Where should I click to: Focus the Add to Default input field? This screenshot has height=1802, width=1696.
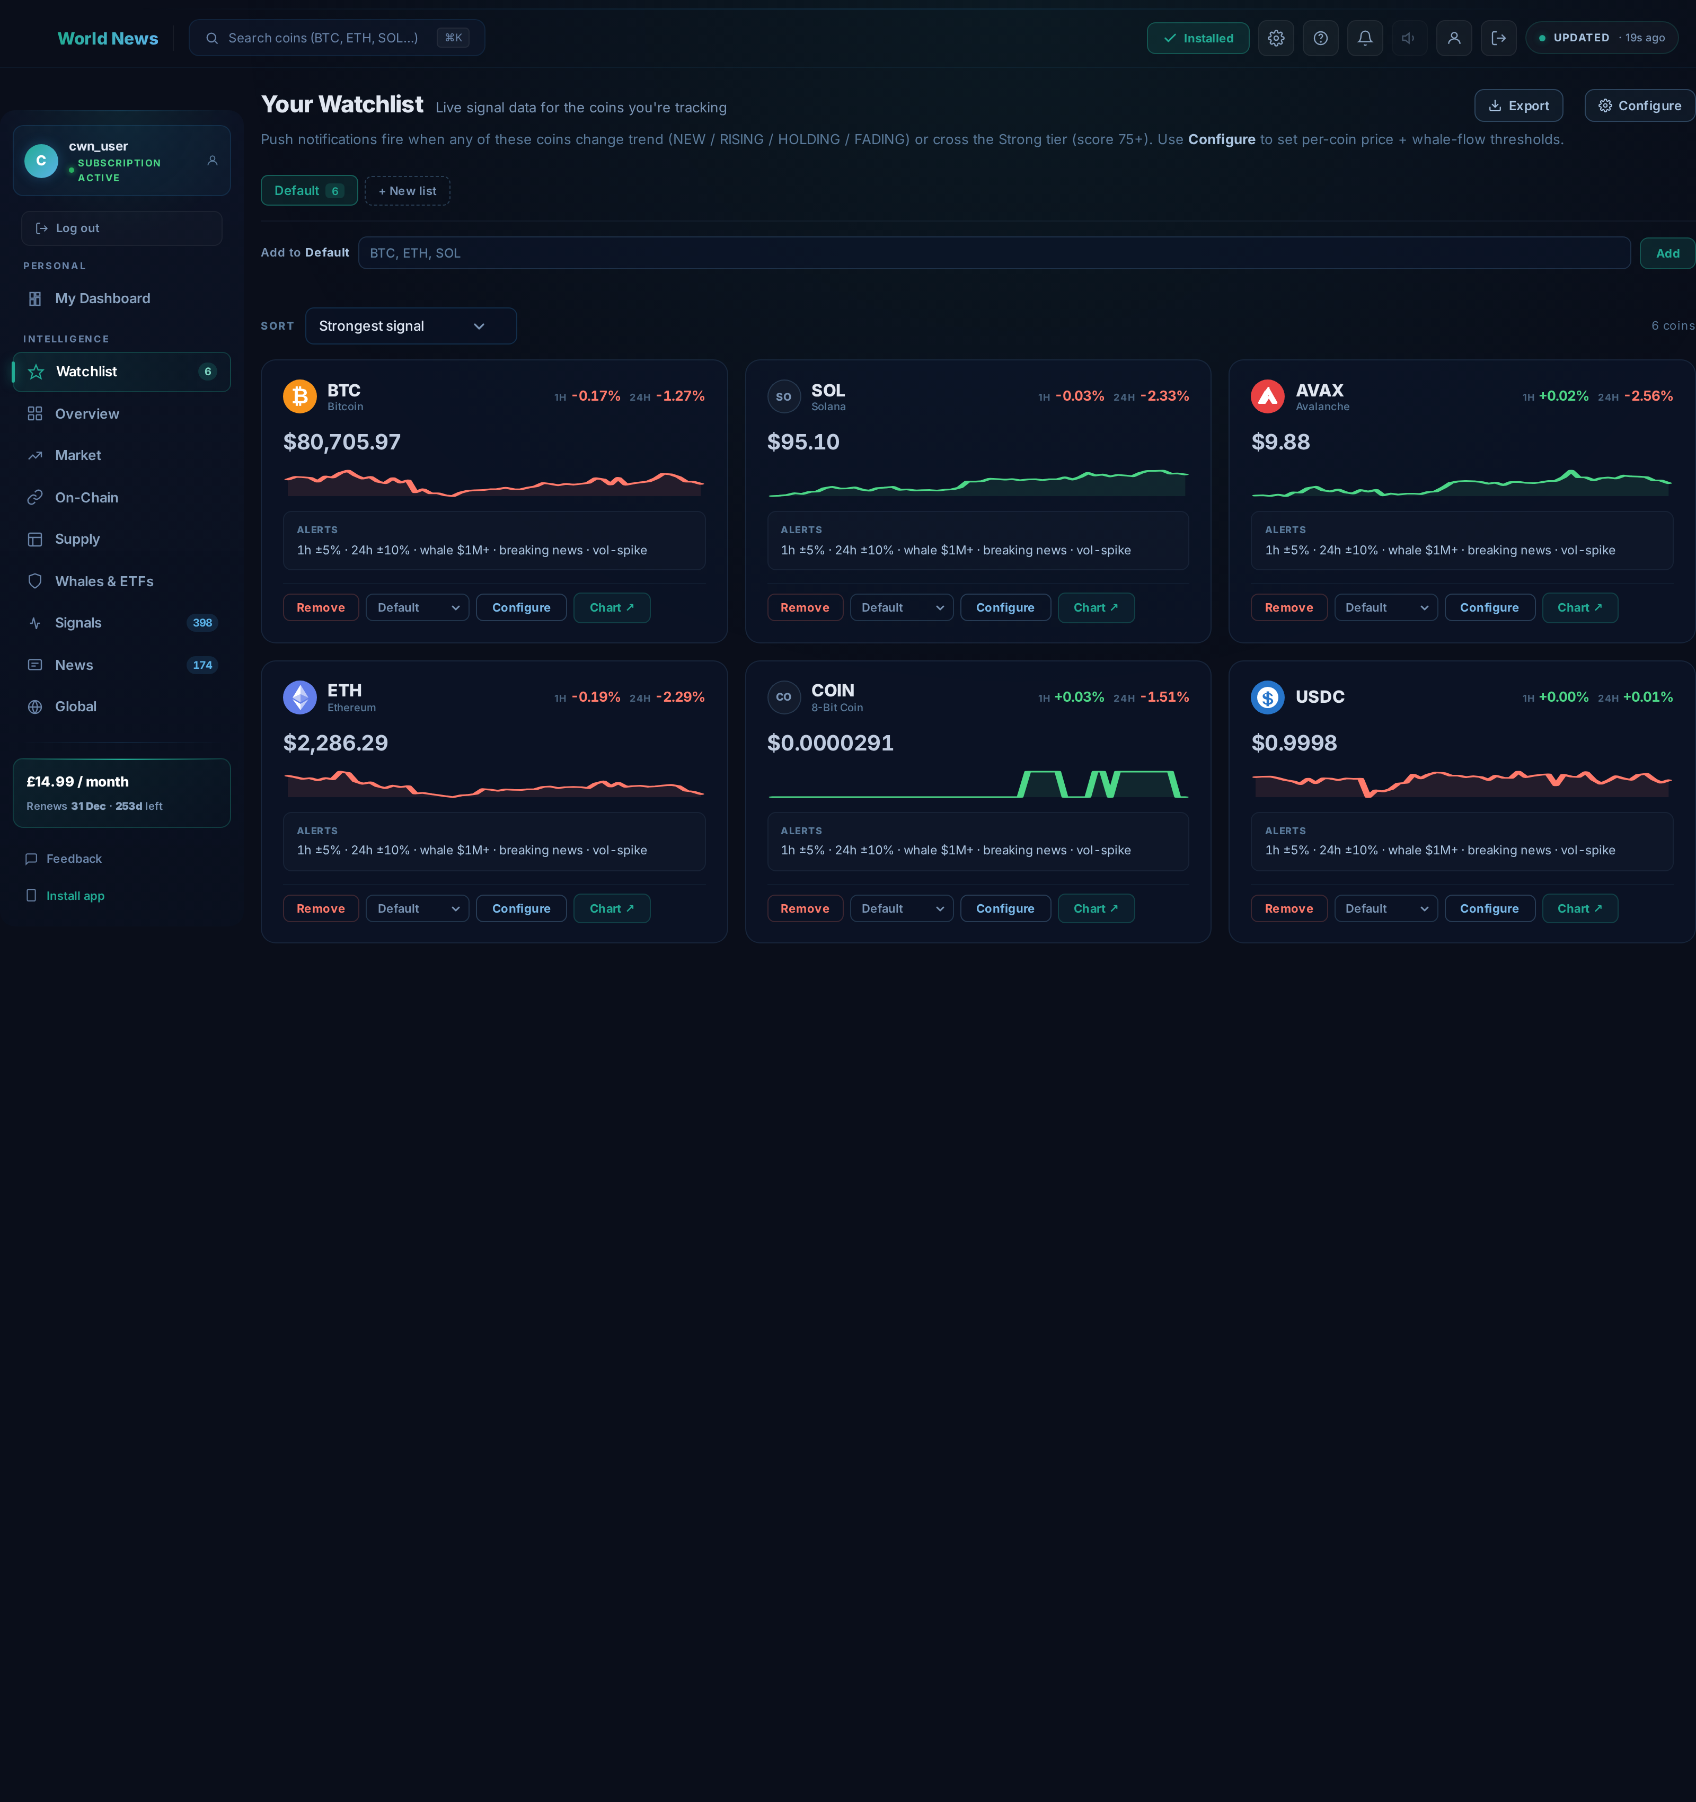[x=994, y=253]
